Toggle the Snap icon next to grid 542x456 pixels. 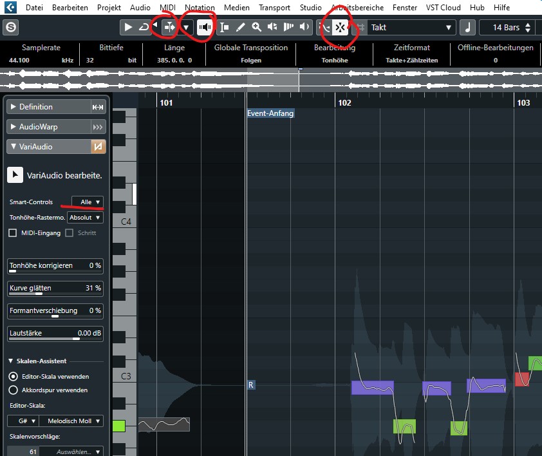pyautogui.click(x=340, y=27)
